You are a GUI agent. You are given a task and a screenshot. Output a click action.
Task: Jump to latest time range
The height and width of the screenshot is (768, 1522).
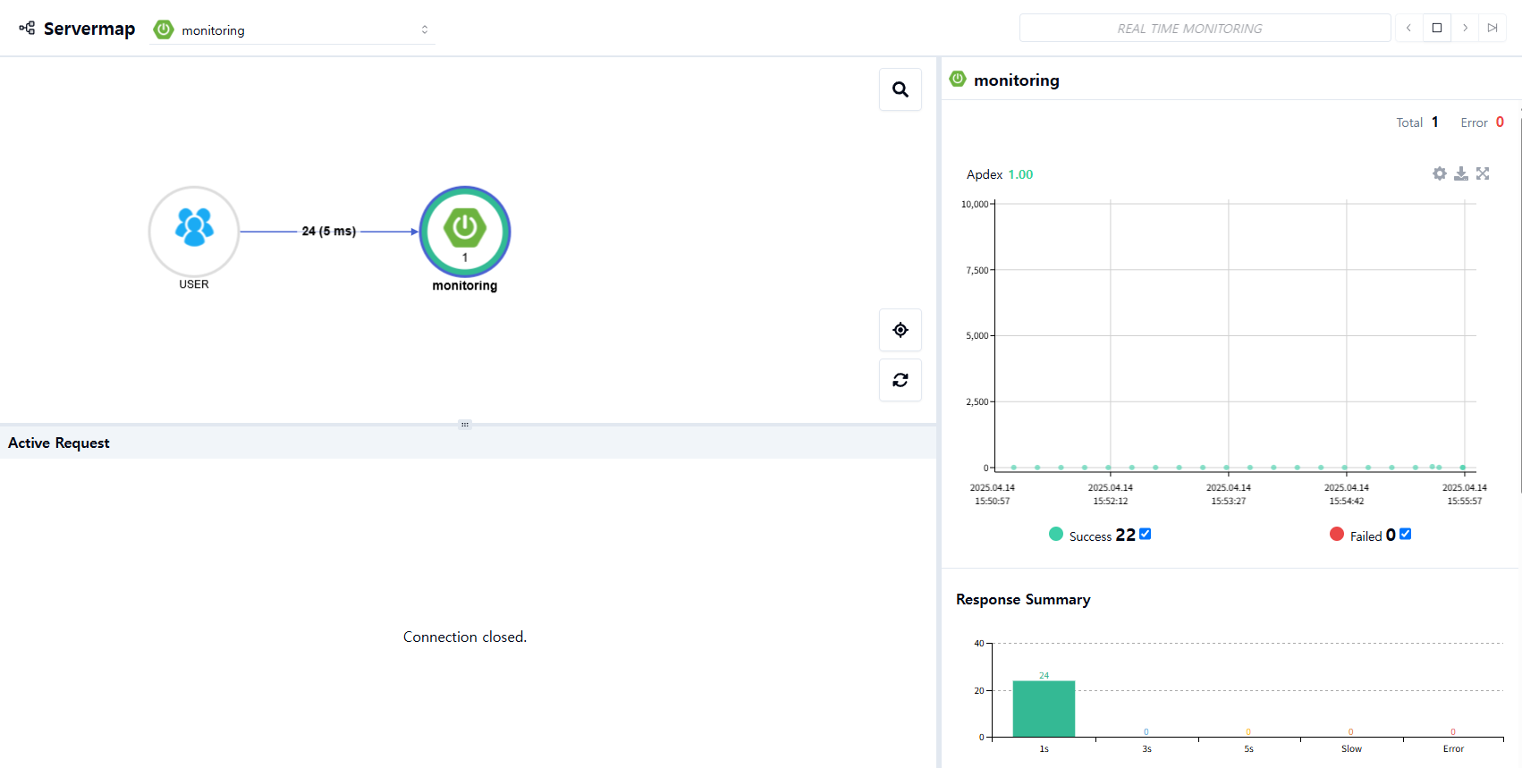click(x=1492, y=28)
